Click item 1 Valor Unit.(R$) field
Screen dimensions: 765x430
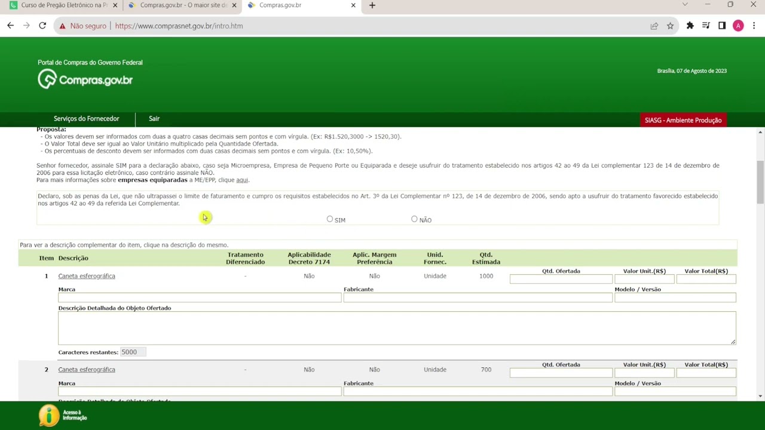click(x=644, y=279)
